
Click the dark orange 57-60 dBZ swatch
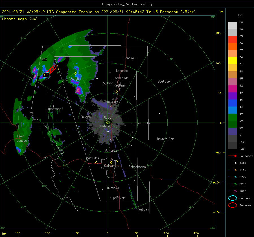coord(233,47)
